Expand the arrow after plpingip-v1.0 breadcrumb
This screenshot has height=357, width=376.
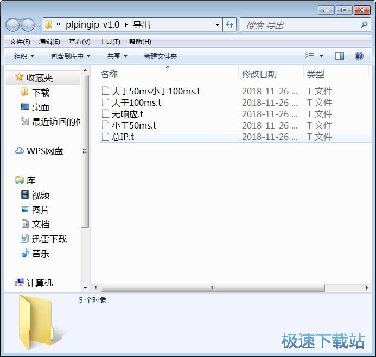[x=126, y=25]
